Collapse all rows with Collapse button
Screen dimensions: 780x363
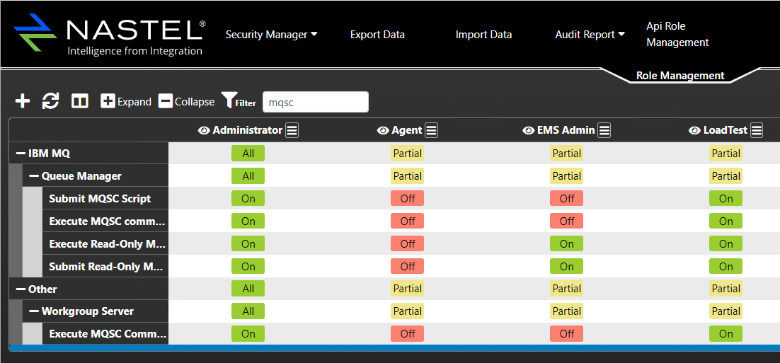(x=187, y=101)
